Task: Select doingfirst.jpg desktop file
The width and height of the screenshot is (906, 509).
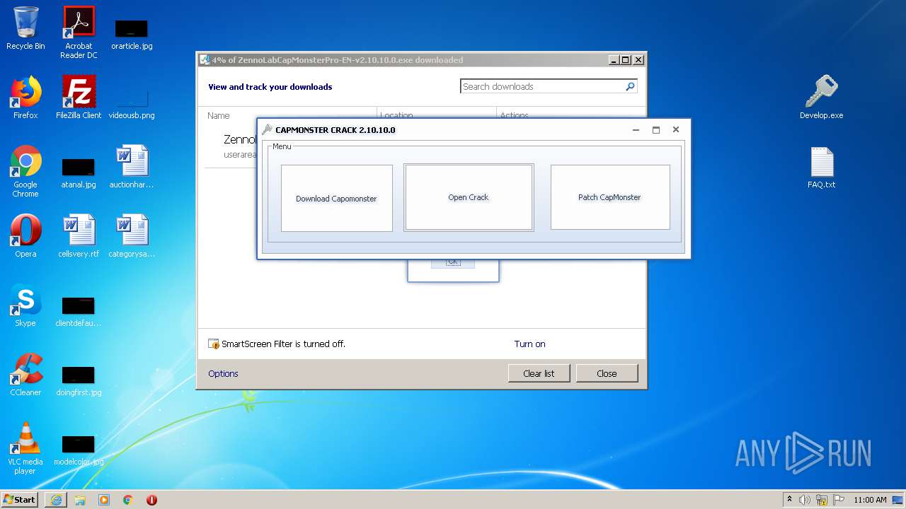Action: coord(79,380)
